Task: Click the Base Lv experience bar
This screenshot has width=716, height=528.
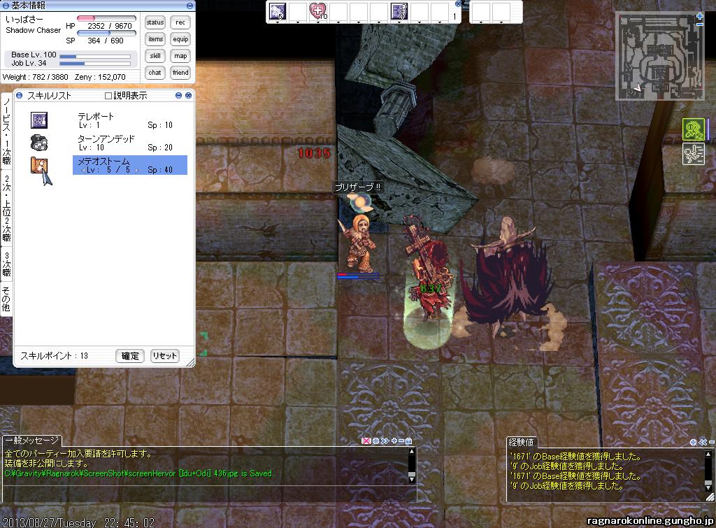Action: 95,57
